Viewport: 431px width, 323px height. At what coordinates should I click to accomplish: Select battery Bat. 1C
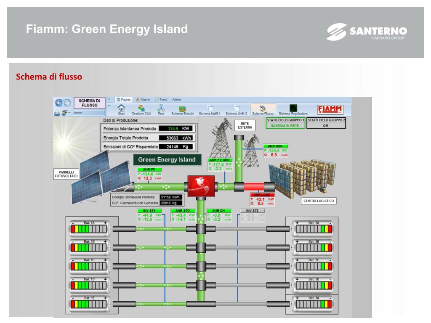[89, 266]
